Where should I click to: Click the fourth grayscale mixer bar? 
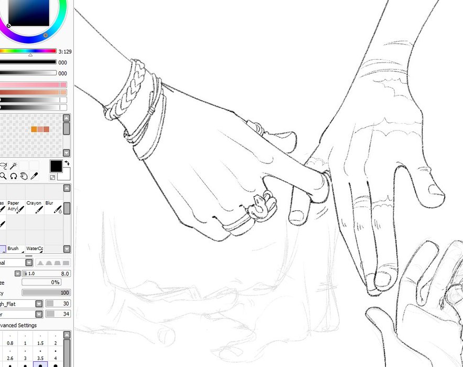coord(34,107)
